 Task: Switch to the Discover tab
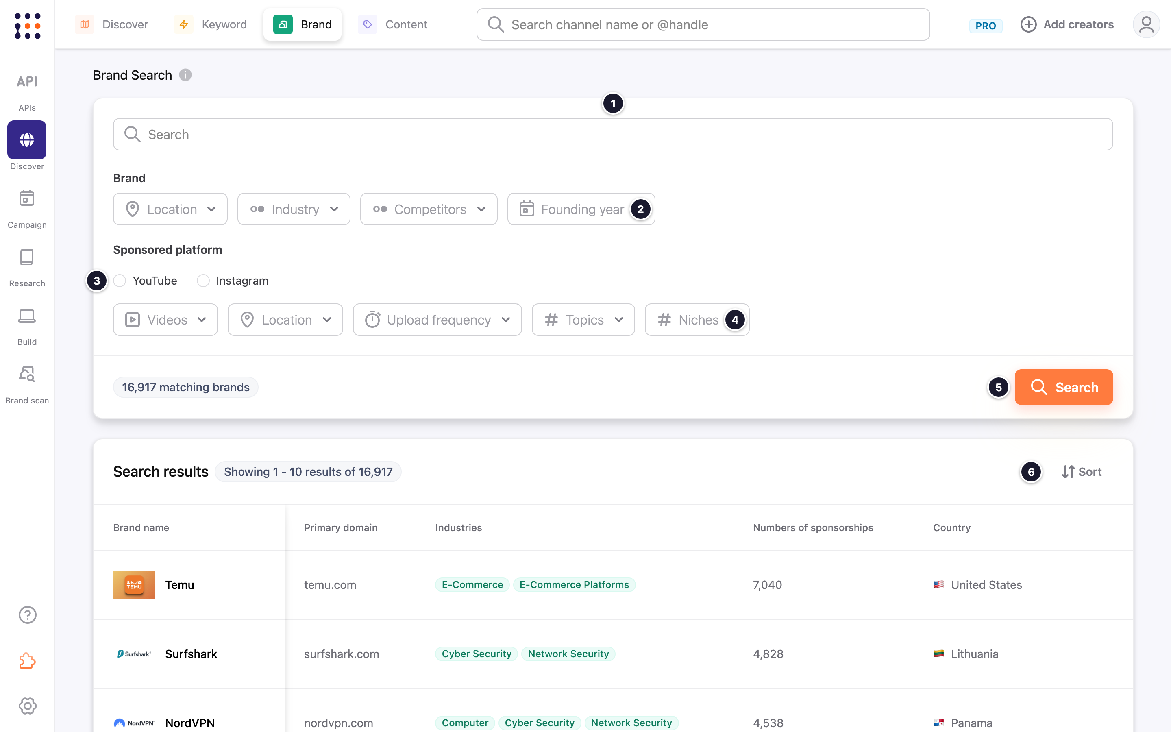[x=112, y=24]
